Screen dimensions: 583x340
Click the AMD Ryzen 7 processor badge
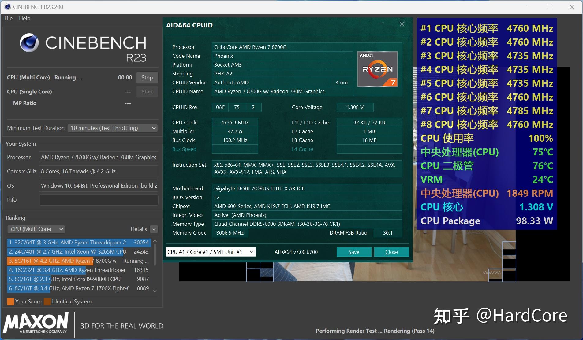[377, 69]
